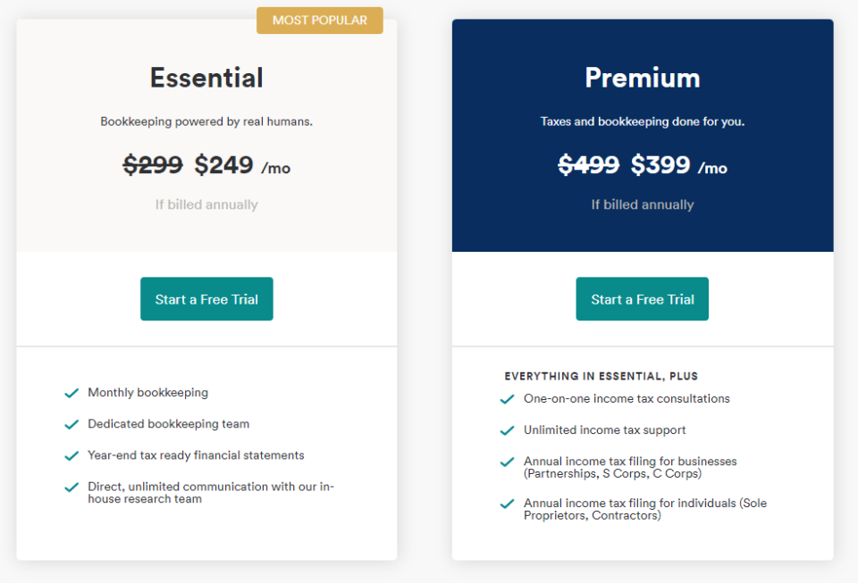Start a Free Trial for the Essential plan
Image resolution: width=858 pixels, height=583 pixels.
click(206, 299)
